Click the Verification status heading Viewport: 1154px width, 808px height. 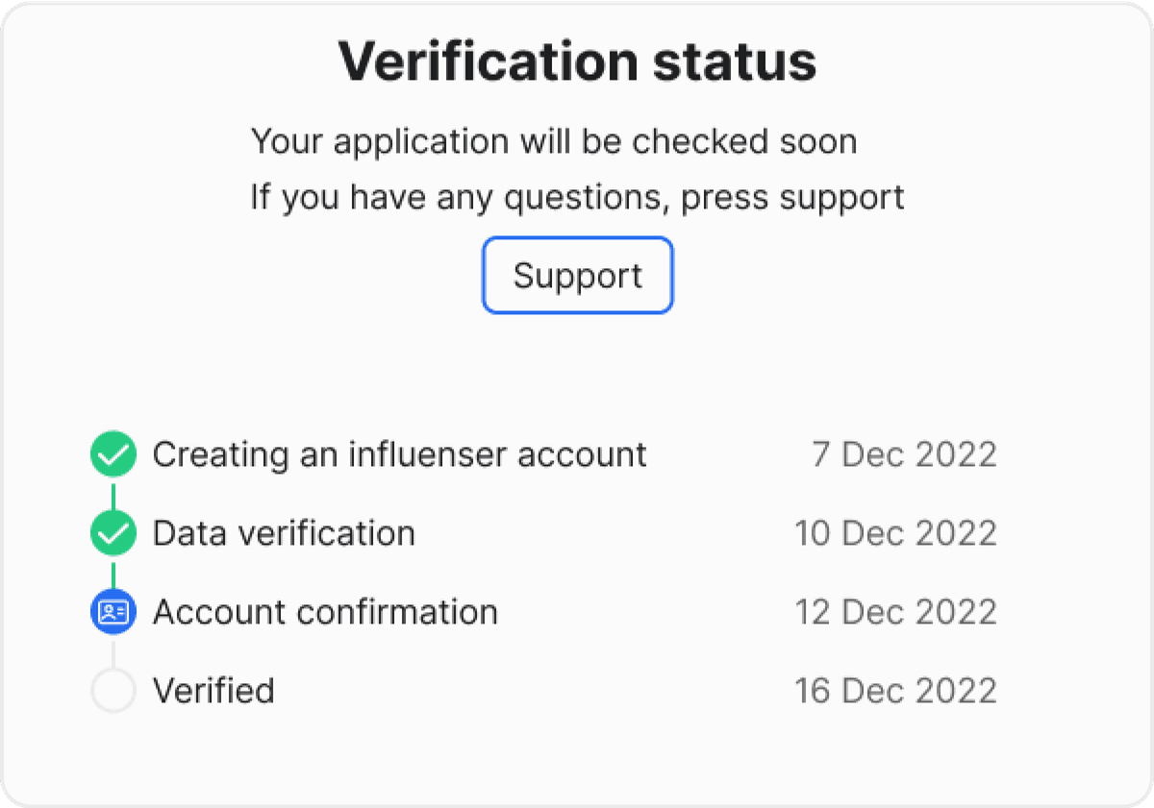point(577,61)
